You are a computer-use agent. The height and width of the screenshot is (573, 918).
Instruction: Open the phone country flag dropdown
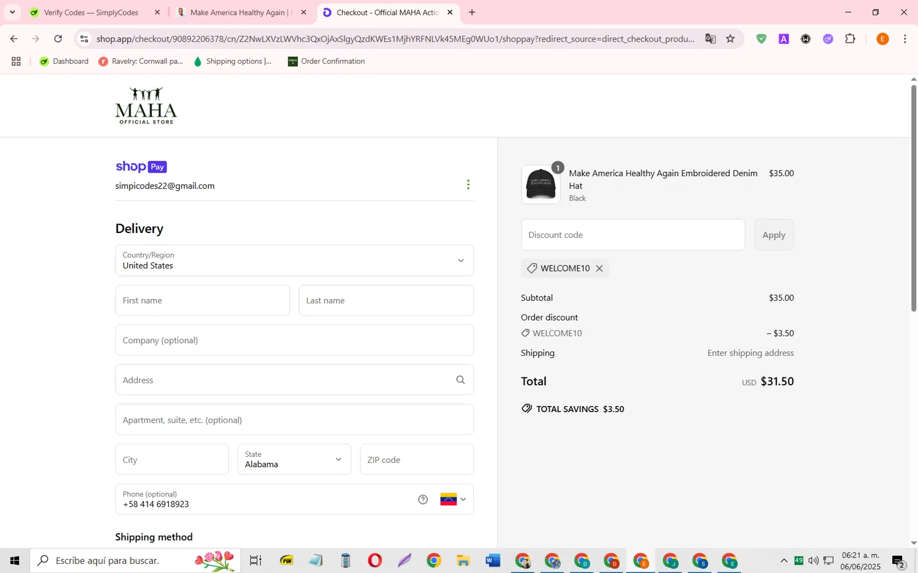click(453, 500)
